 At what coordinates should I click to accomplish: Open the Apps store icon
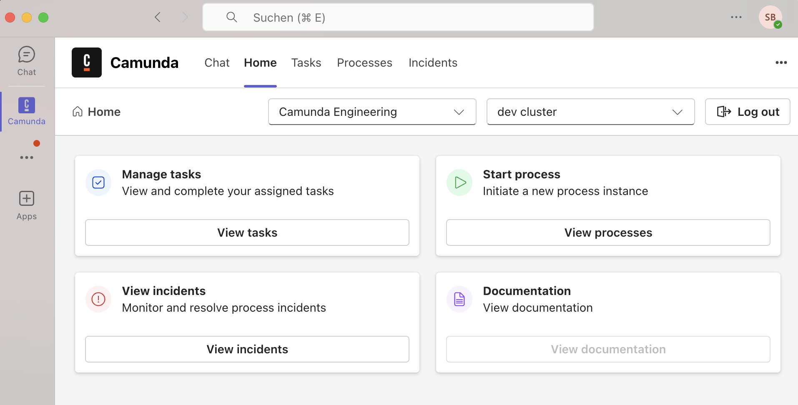click(26, 205)
